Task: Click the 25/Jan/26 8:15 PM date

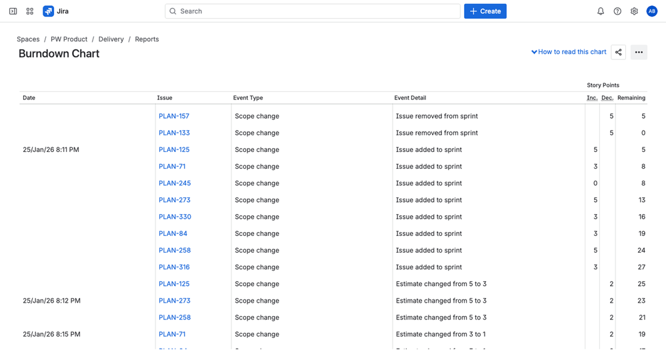Action: click(51, 334)
